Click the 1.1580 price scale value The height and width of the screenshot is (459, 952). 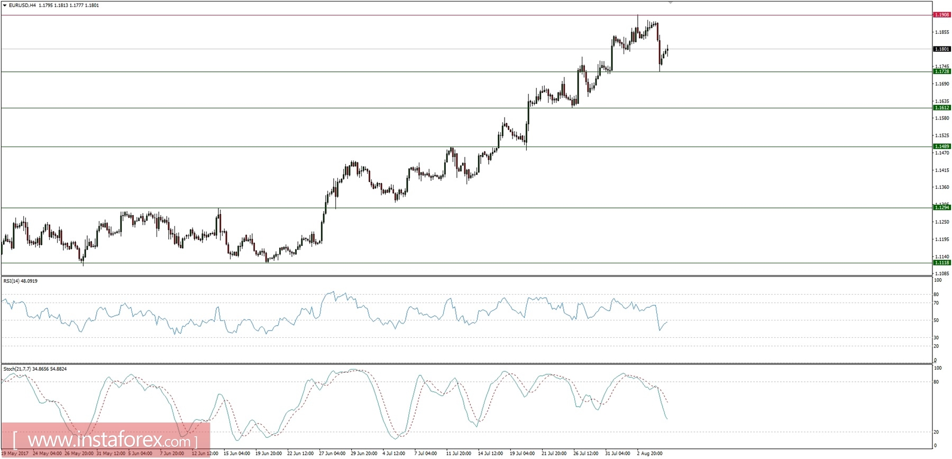[x=942, y=118]
